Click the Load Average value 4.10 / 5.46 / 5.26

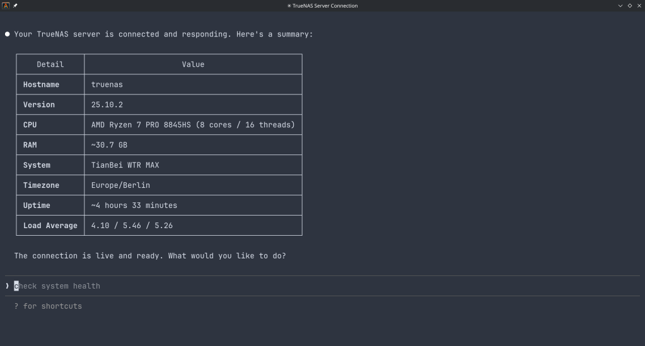click(132, 226)
